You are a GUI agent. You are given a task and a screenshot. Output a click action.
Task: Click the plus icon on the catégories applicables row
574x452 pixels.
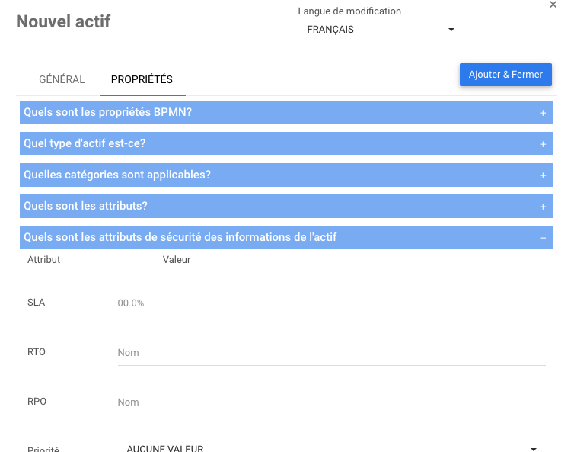[x=543, y=175]
